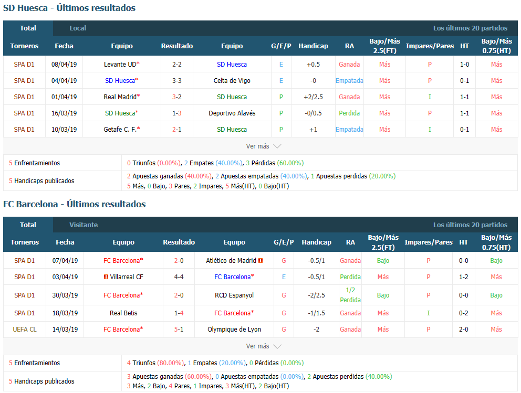Click Resultado header in Huesca table
The width and height of the screenshot is (521, 393).
click(177, 46)
